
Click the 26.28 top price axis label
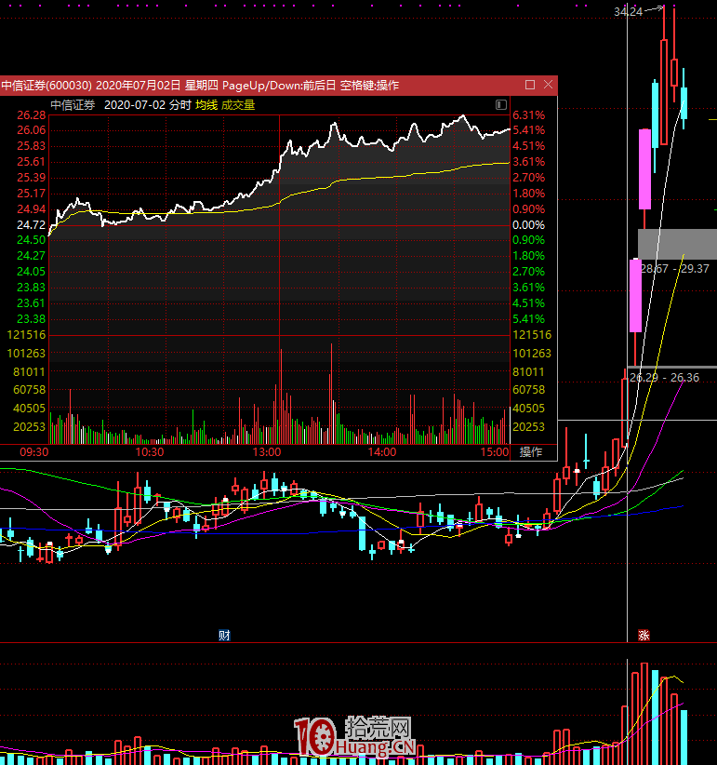pos(32,115)
